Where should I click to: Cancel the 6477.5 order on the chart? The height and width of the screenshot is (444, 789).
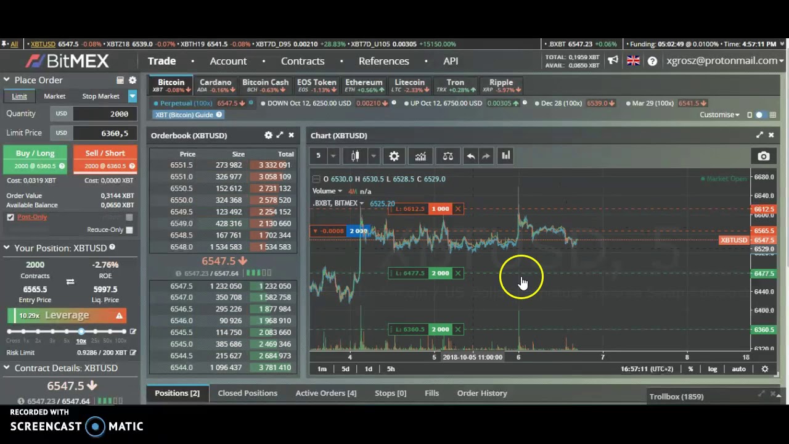click(x=458, y=273)
